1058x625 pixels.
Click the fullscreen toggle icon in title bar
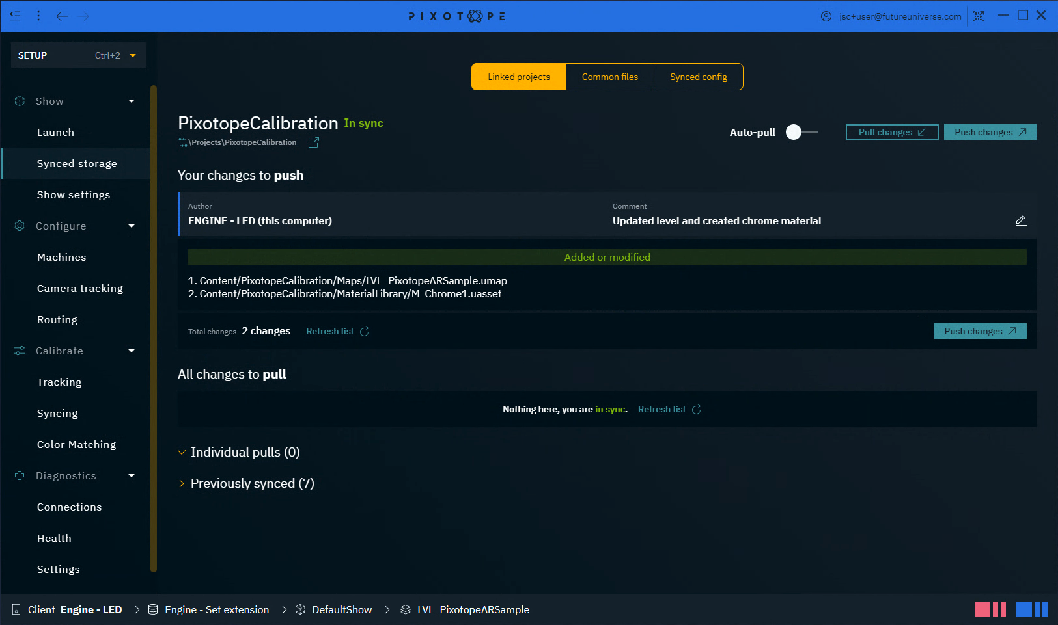(979, 16)
